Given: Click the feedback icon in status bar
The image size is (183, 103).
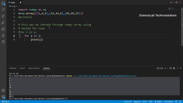Looking at the screenshot, I should click(176, 102).
